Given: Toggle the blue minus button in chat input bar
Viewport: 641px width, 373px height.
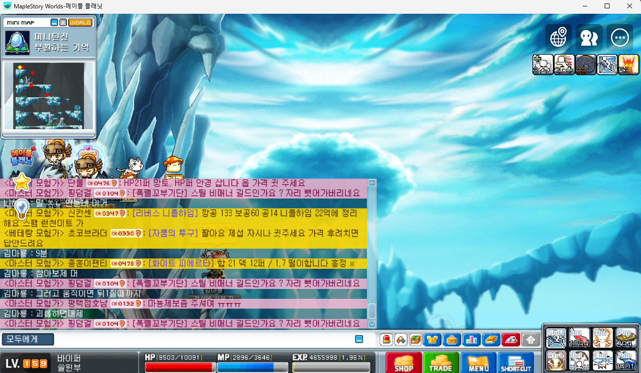Looking at the screenshot, I should 359,339.
